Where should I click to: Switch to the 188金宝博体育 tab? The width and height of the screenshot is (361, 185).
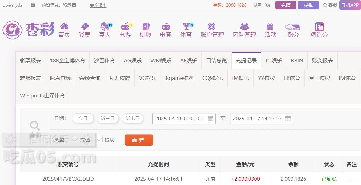(x=68, y=61)
